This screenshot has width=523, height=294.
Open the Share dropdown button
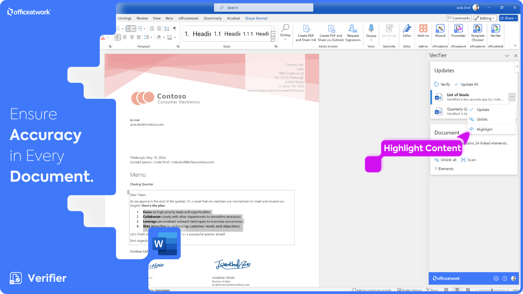click(x=508, y=18)
